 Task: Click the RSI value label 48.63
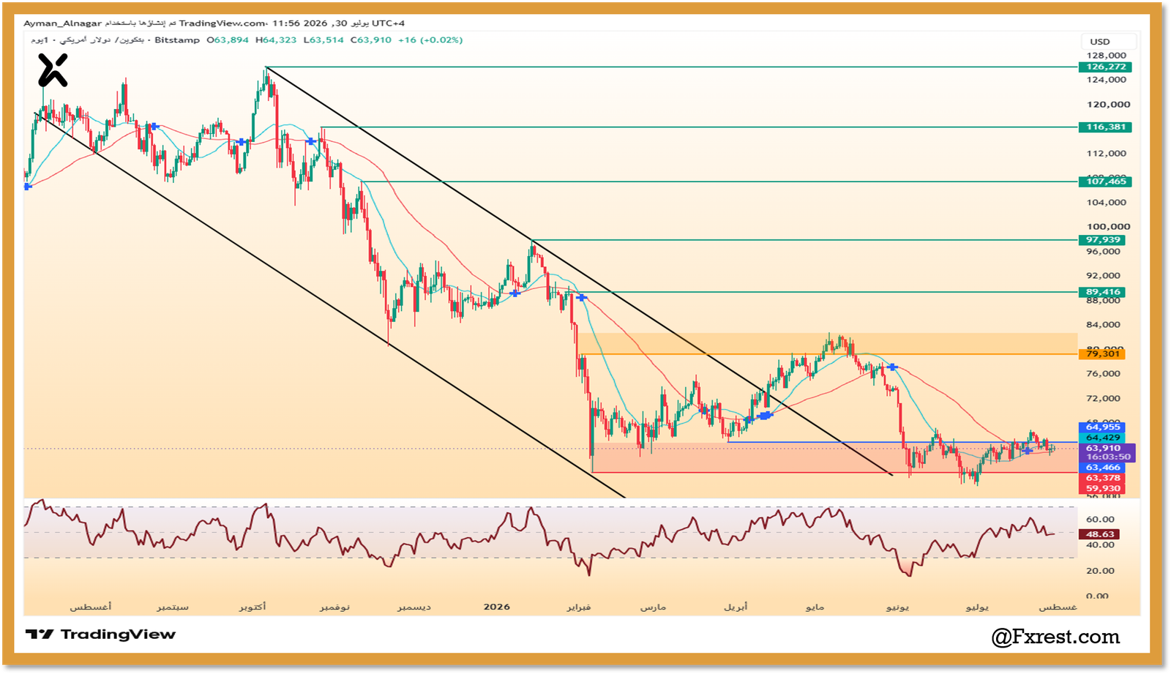(x=1099, y=535)
